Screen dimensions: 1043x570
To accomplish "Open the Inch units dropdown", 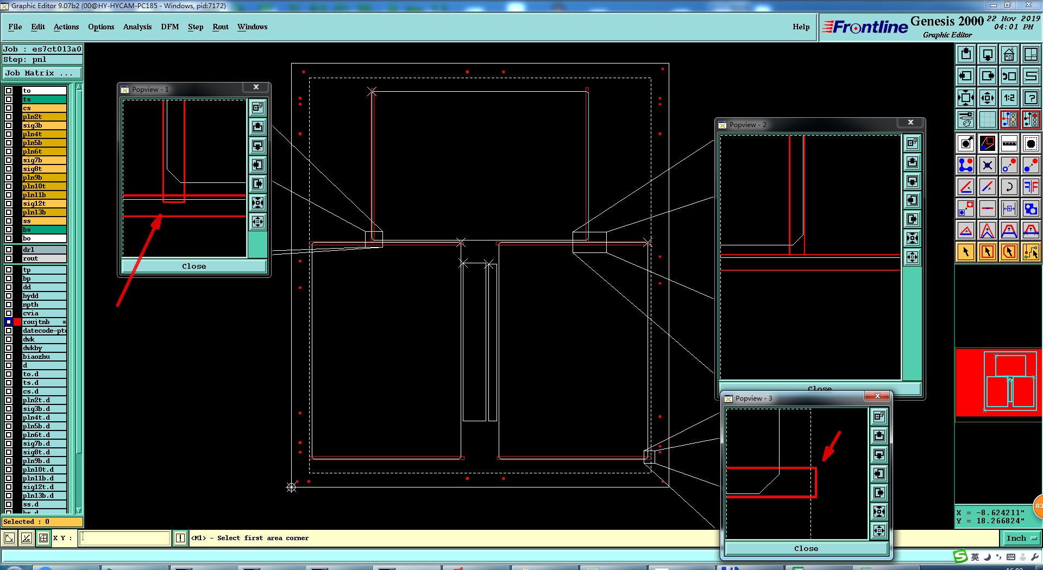I will 1021,538.
